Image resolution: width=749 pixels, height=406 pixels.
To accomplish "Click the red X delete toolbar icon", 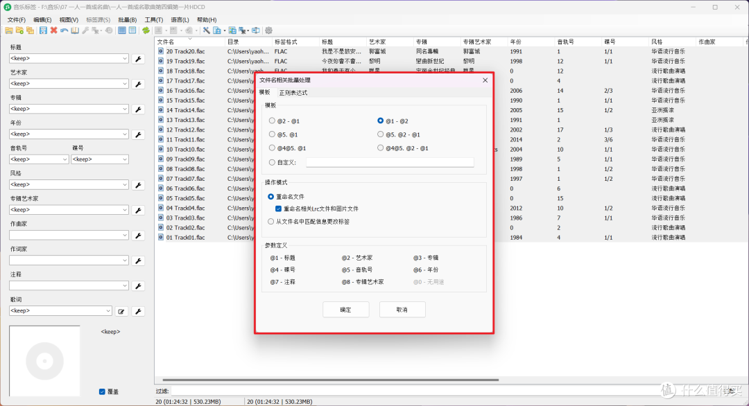I will tap(53, 30).
